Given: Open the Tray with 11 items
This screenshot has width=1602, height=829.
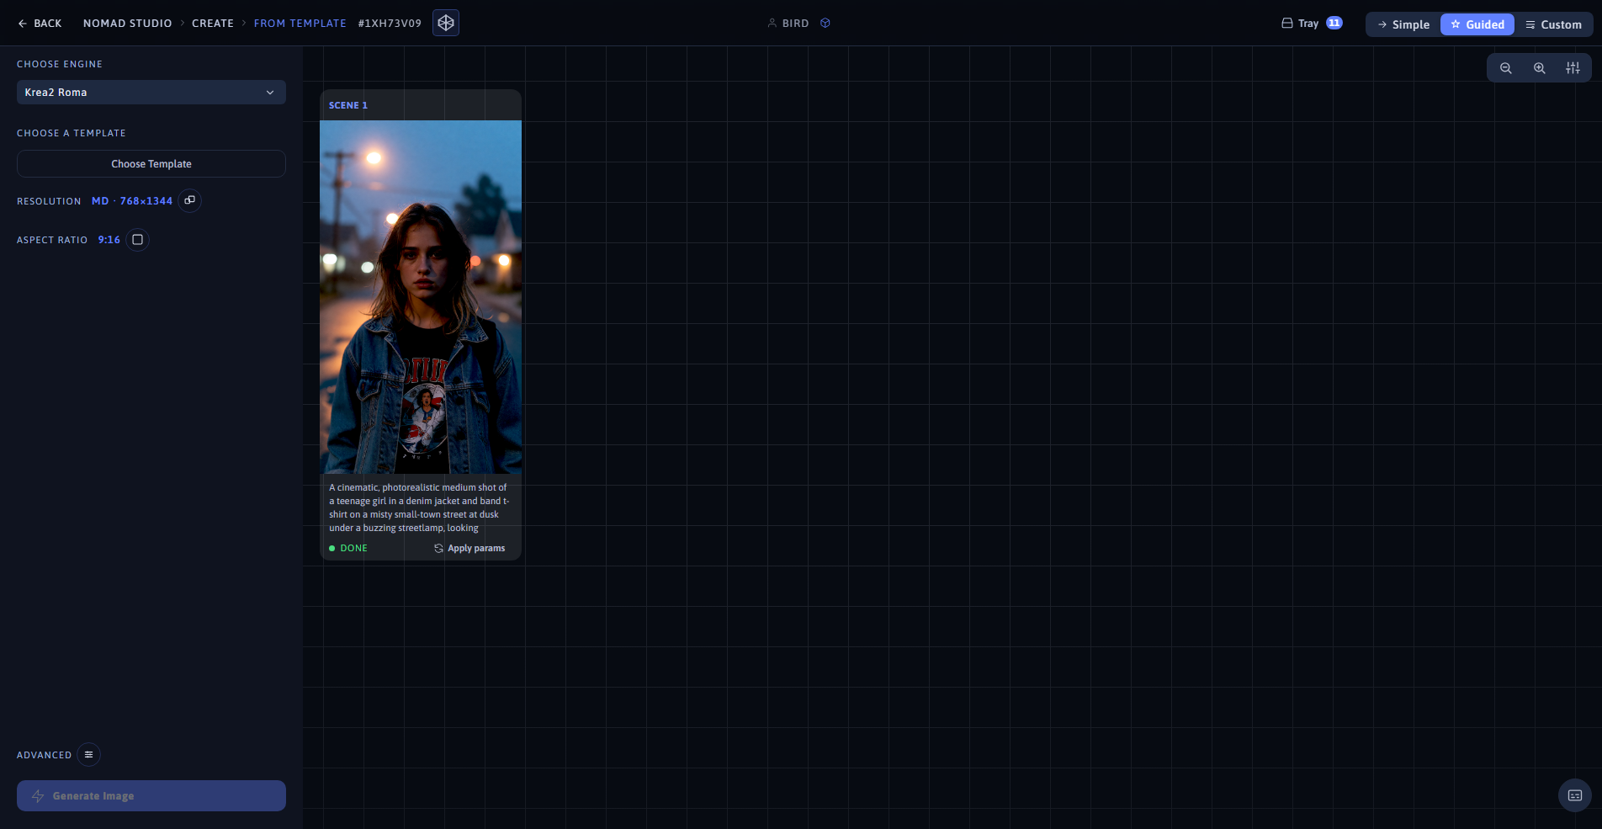Looking at the screenshot, I should tap(1311, 24).
